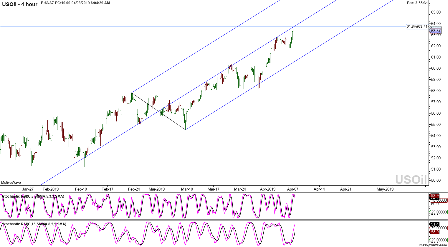Click the 'USOil - 4 hour' chart title

pyautogui.click(x=20, y=4)
